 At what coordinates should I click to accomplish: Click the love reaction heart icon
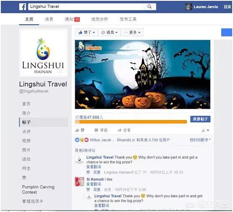87,140
